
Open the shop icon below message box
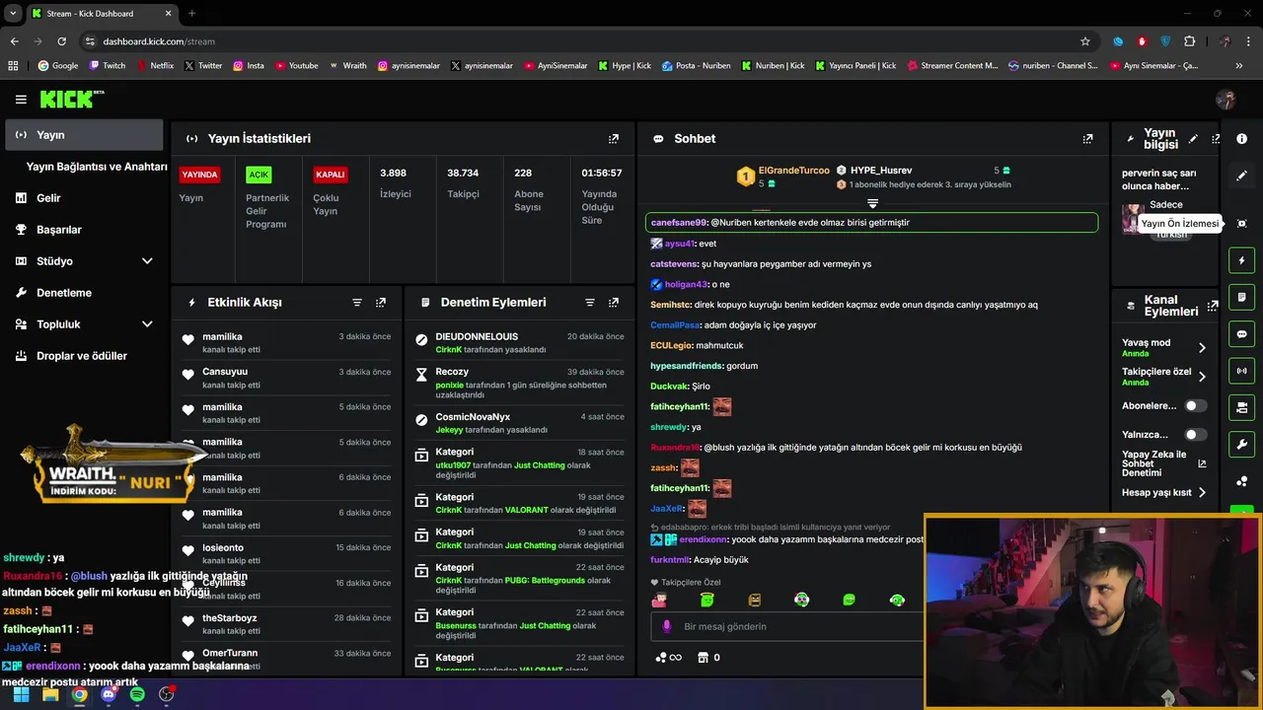[704, 658]
